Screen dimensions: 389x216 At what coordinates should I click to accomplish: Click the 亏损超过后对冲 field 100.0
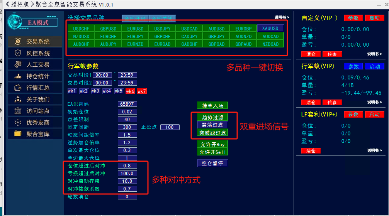point(127,174)
